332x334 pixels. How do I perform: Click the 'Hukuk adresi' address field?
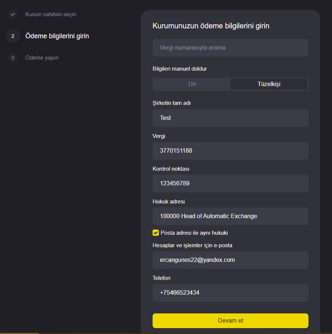[x=231, y=216]
